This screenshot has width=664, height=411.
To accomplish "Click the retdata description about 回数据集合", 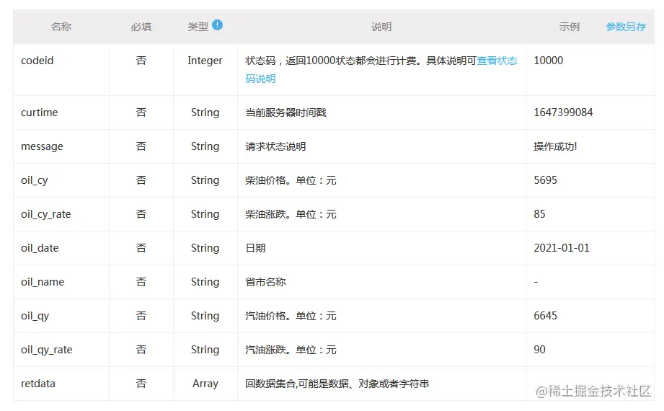I will pyautogui.click(x=337, y=384).
